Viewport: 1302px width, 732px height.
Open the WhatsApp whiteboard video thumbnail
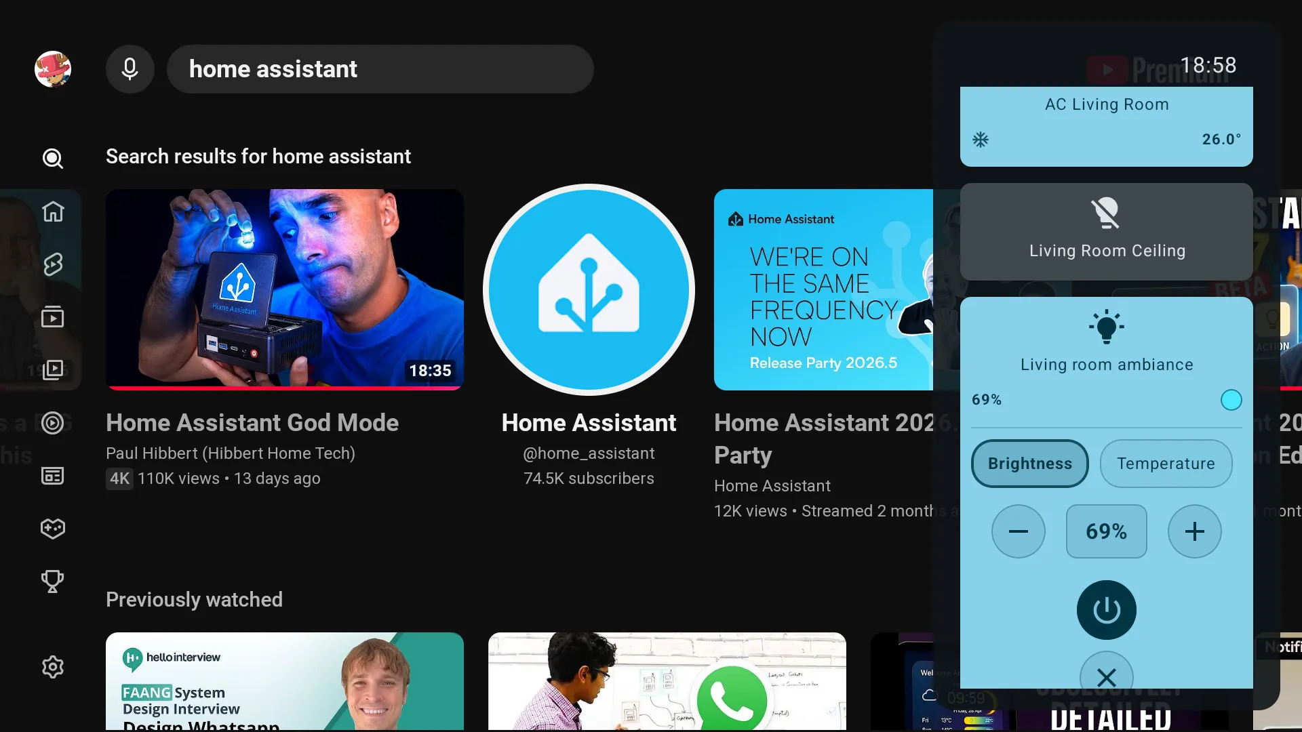pos(667,681)
